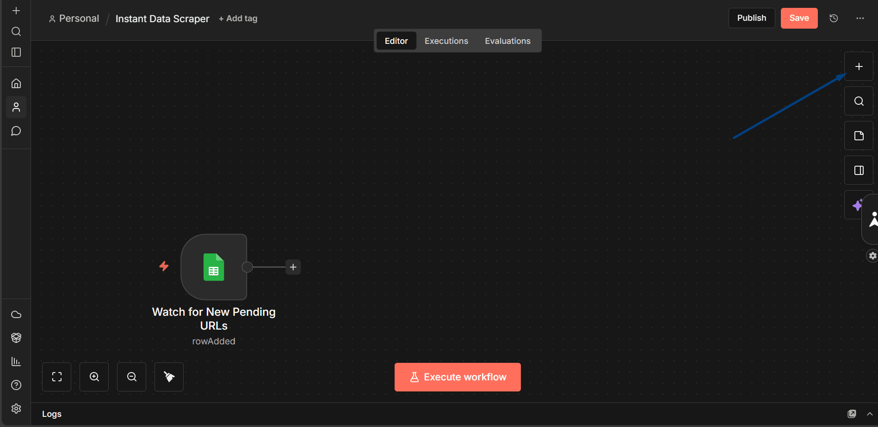Expand the Logs panel chevron
This screenshot has height=427, width=878.
coord(870,414)
